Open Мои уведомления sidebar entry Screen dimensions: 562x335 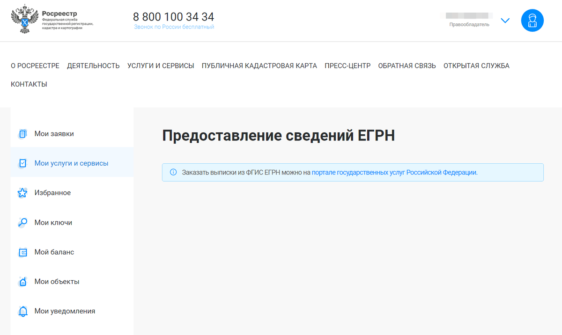pos(72,311)
